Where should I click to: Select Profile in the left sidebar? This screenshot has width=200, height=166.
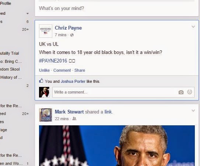click(6, 3)
